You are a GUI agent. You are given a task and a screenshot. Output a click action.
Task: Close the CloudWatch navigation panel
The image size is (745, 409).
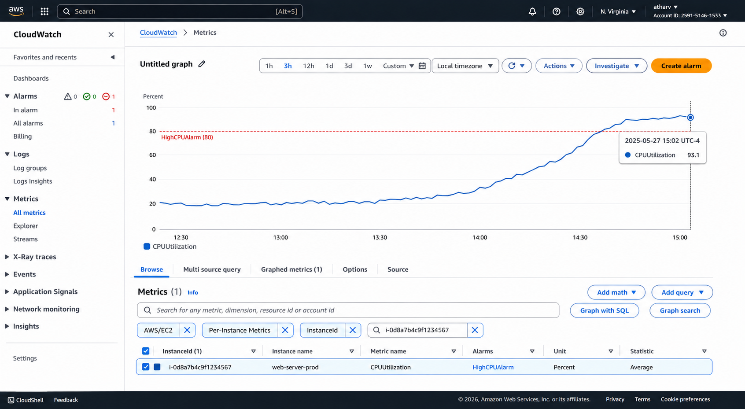[x=111, y=35]
